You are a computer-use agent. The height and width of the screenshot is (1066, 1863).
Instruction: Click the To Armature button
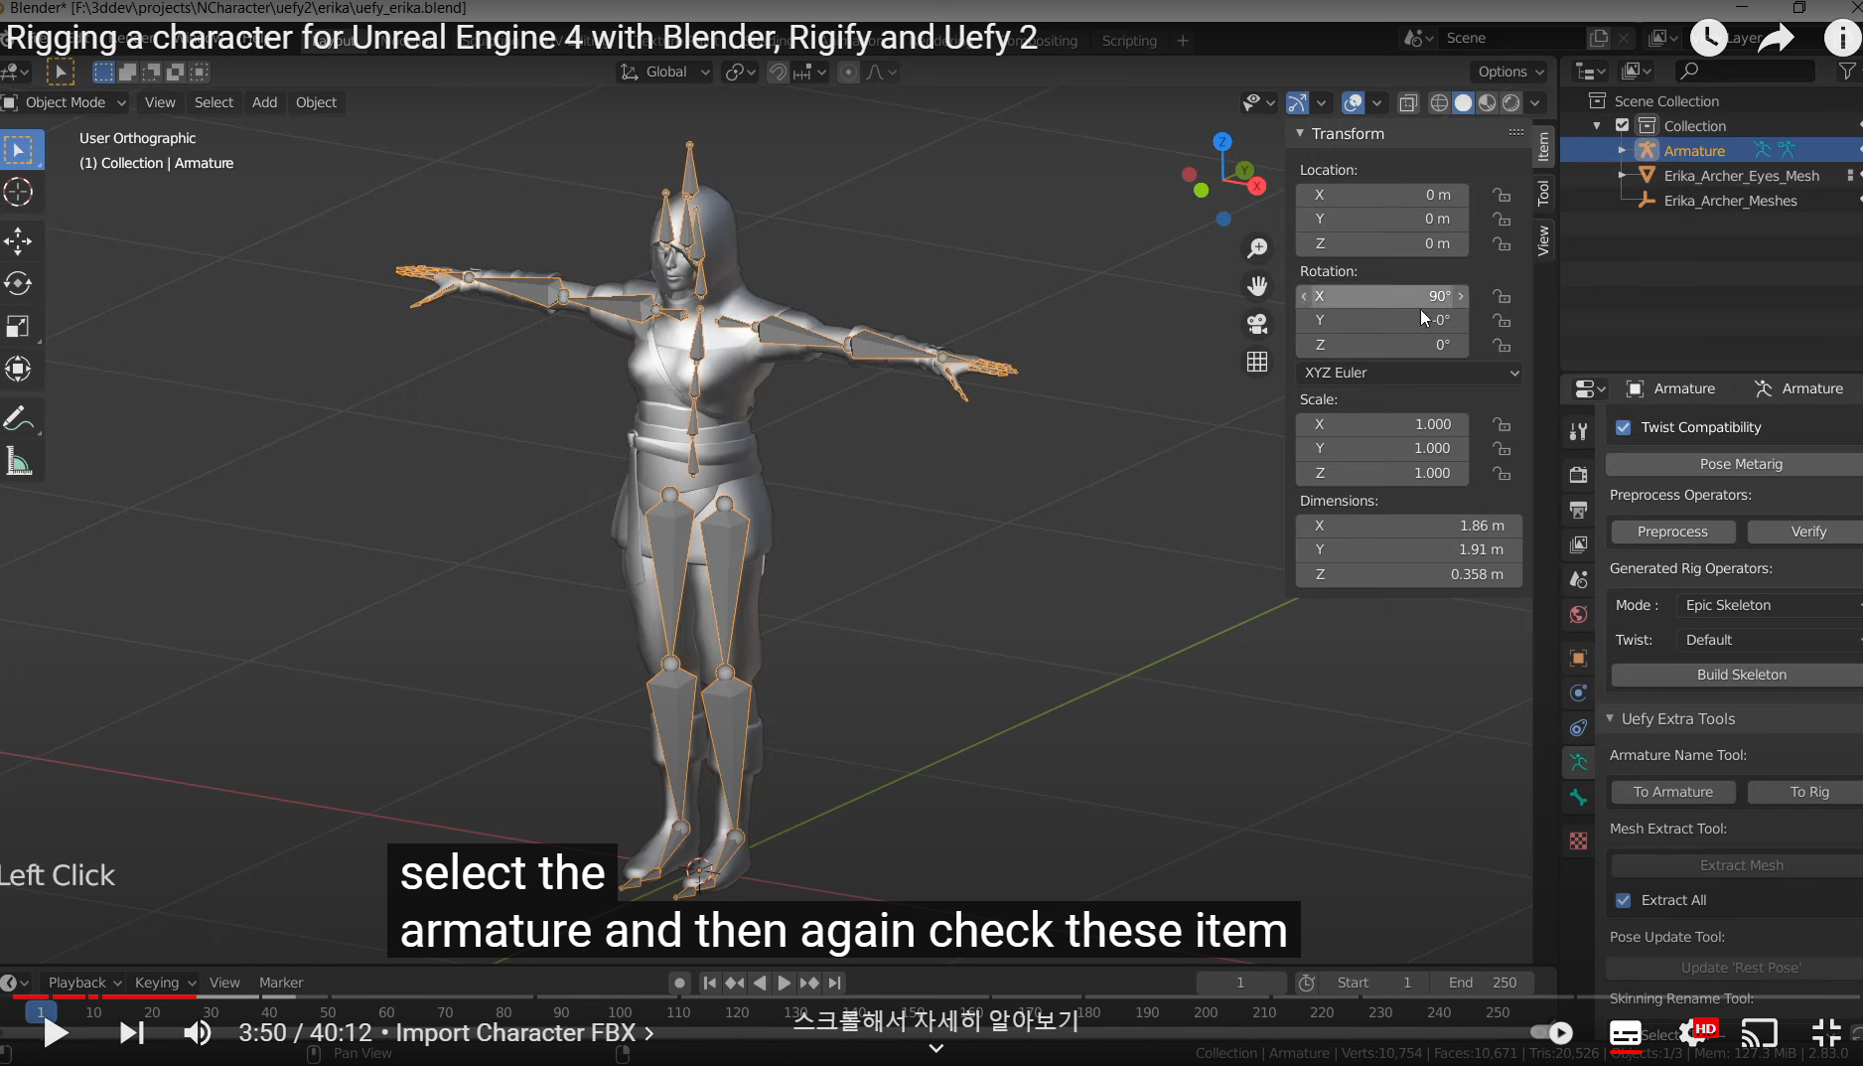tap(1672, 792)
